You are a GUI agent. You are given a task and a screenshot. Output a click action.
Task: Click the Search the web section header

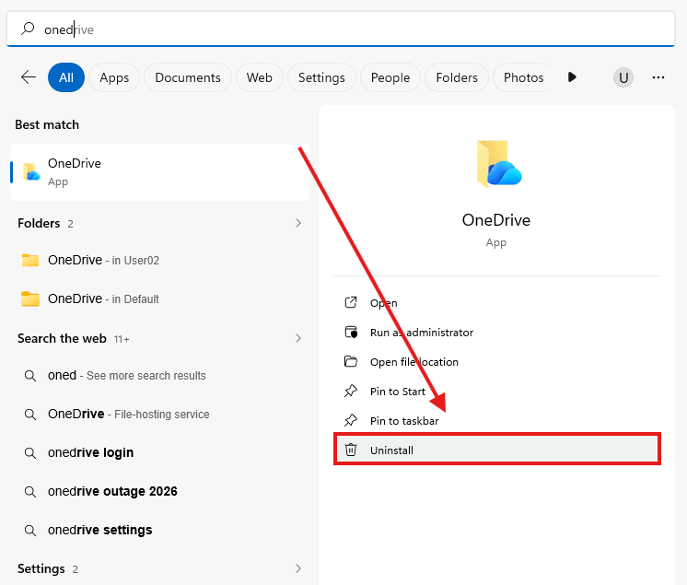tap(62, 338)
